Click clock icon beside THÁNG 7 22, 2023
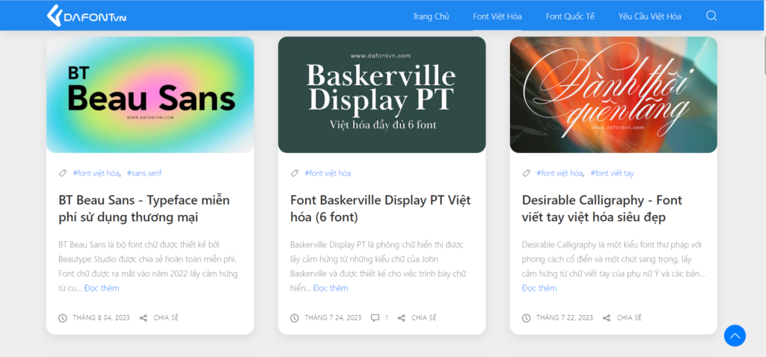 526,318
